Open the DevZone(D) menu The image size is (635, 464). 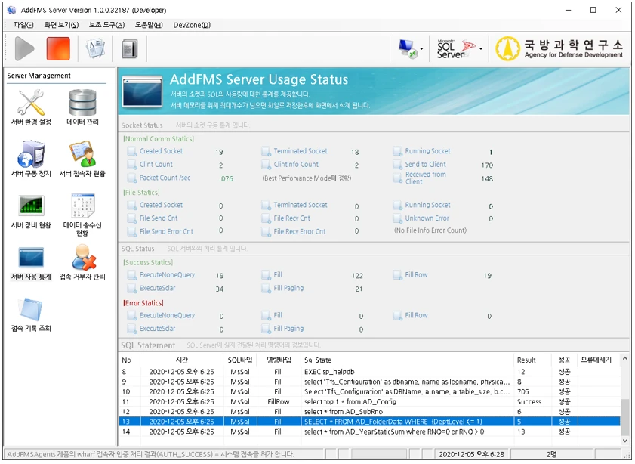(192, 25)
